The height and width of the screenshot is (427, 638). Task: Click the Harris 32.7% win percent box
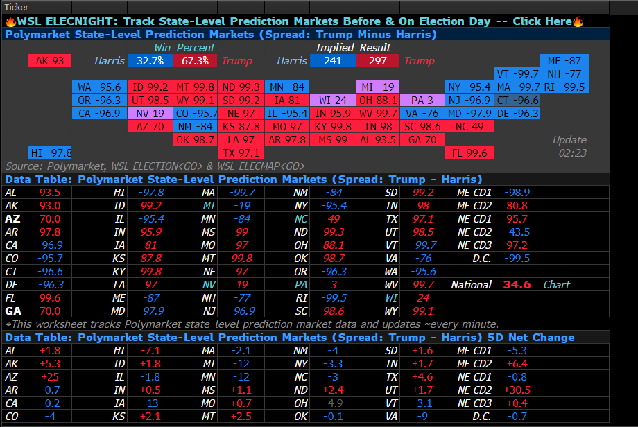click(150, 61)
